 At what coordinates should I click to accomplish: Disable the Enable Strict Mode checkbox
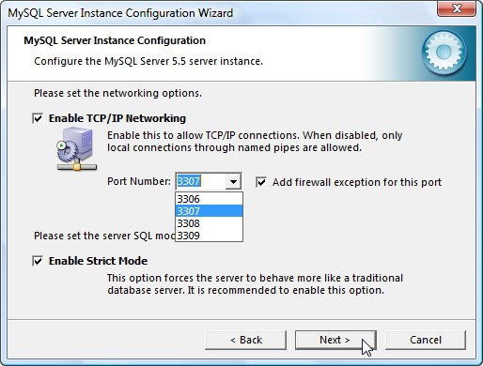38,261
